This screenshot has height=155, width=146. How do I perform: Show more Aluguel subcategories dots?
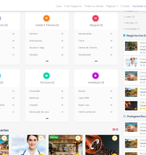click(96, 61)
